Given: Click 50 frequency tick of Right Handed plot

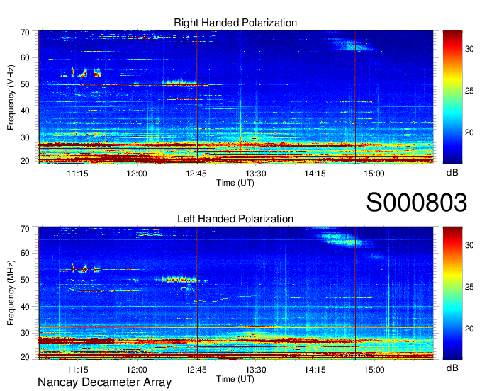Looking at the screenshot, I should click(25, 84).
